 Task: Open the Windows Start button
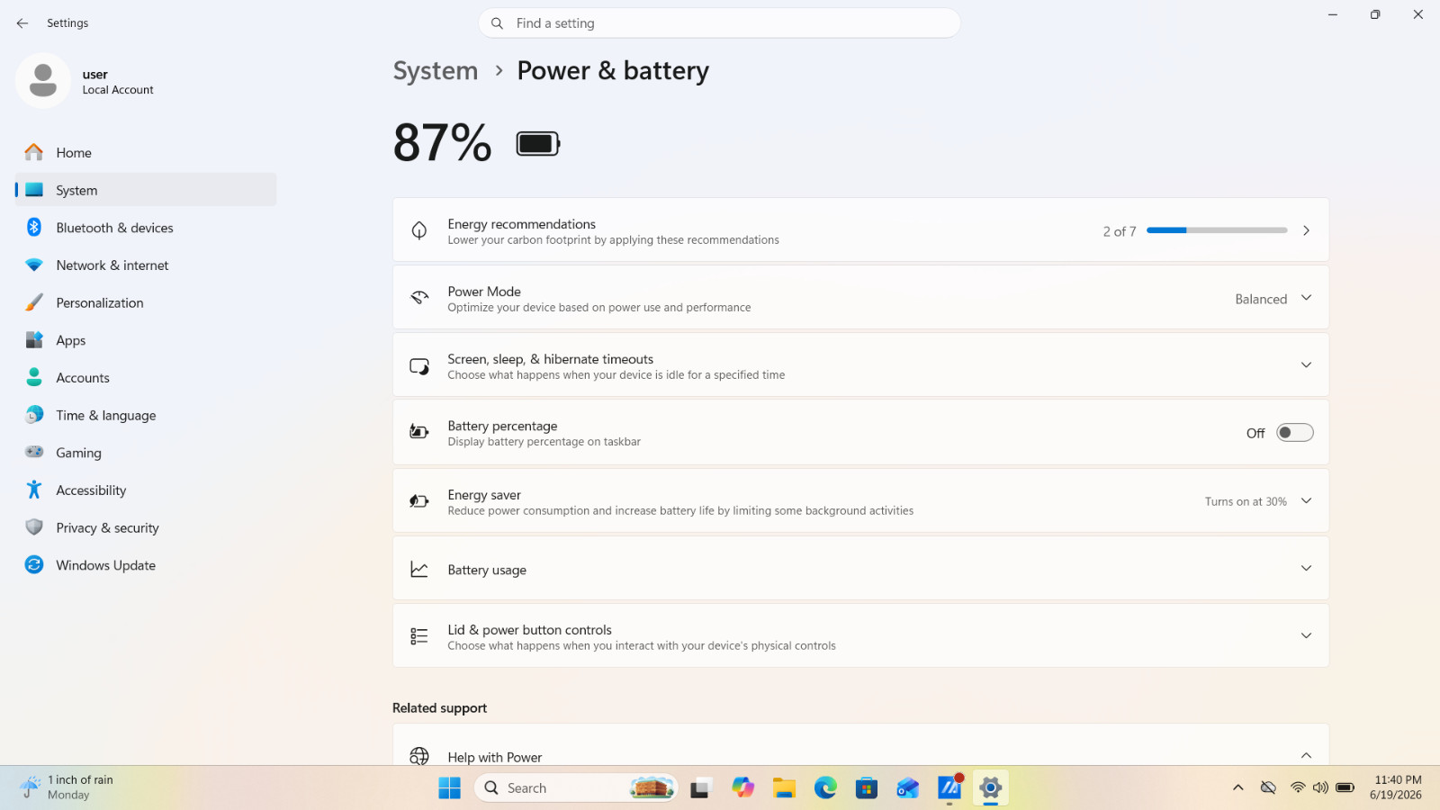(449, 788)
